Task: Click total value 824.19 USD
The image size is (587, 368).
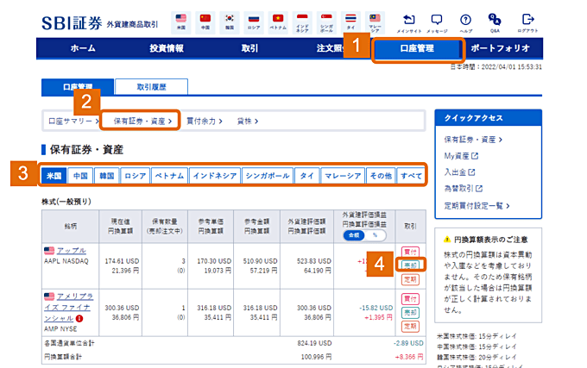Action: [x=314, y=343]
